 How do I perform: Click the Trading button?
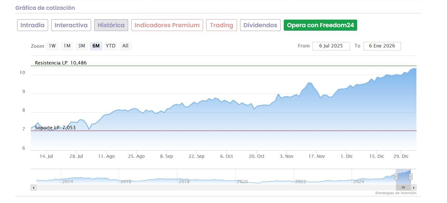(221, 25)
